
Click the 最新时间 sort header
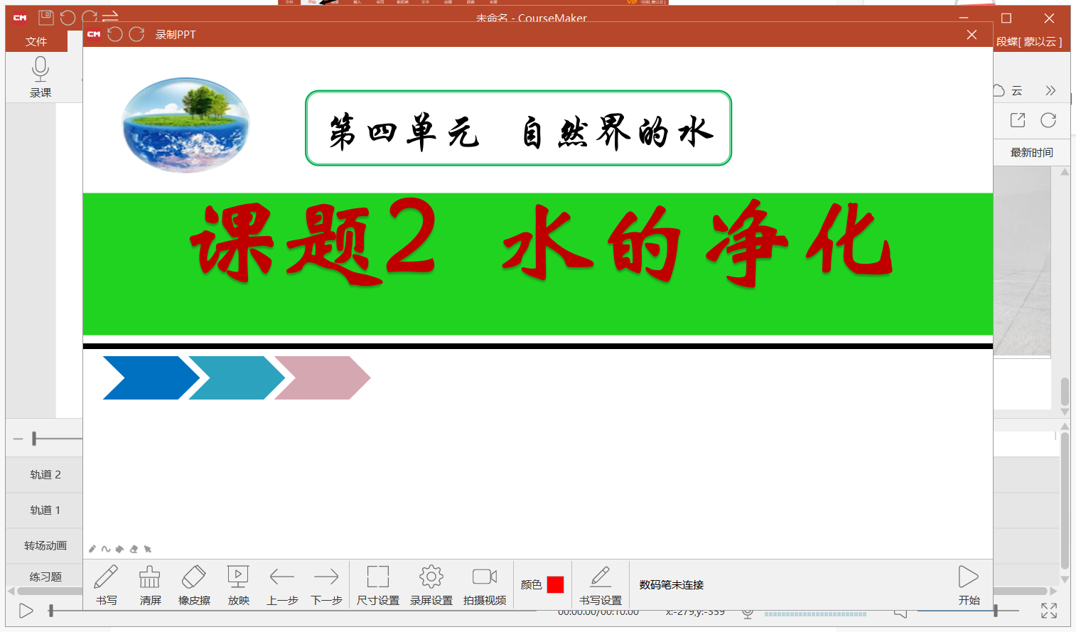tap(1031, 152)
